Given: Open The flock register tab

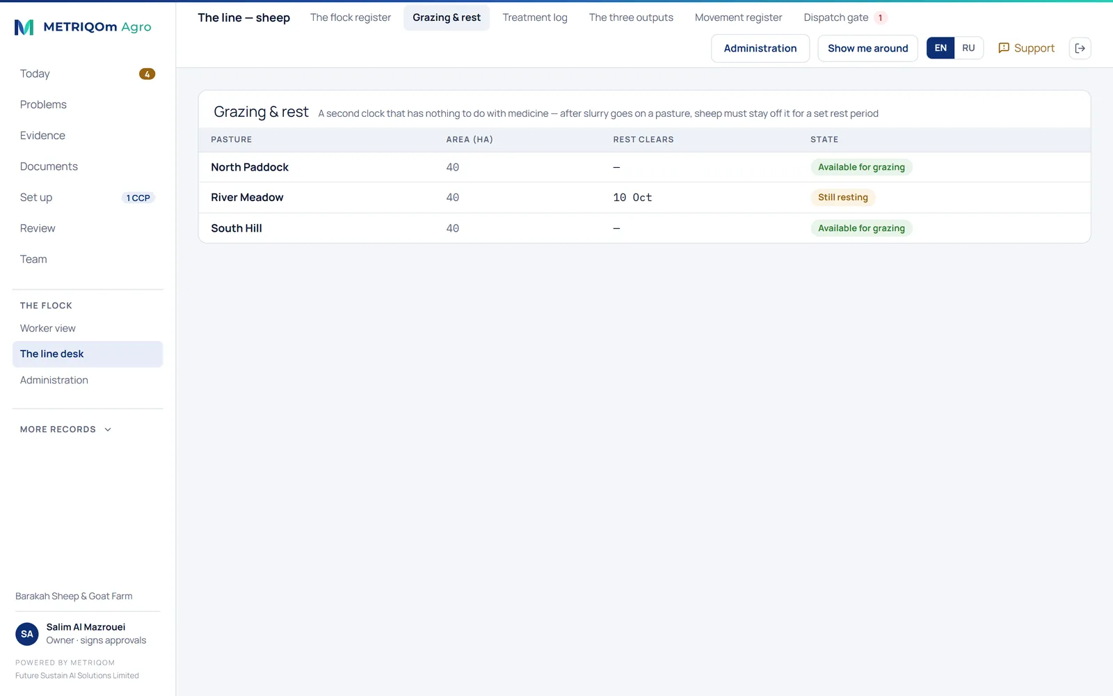Looking at the screenshot, I should click(351, 17).
